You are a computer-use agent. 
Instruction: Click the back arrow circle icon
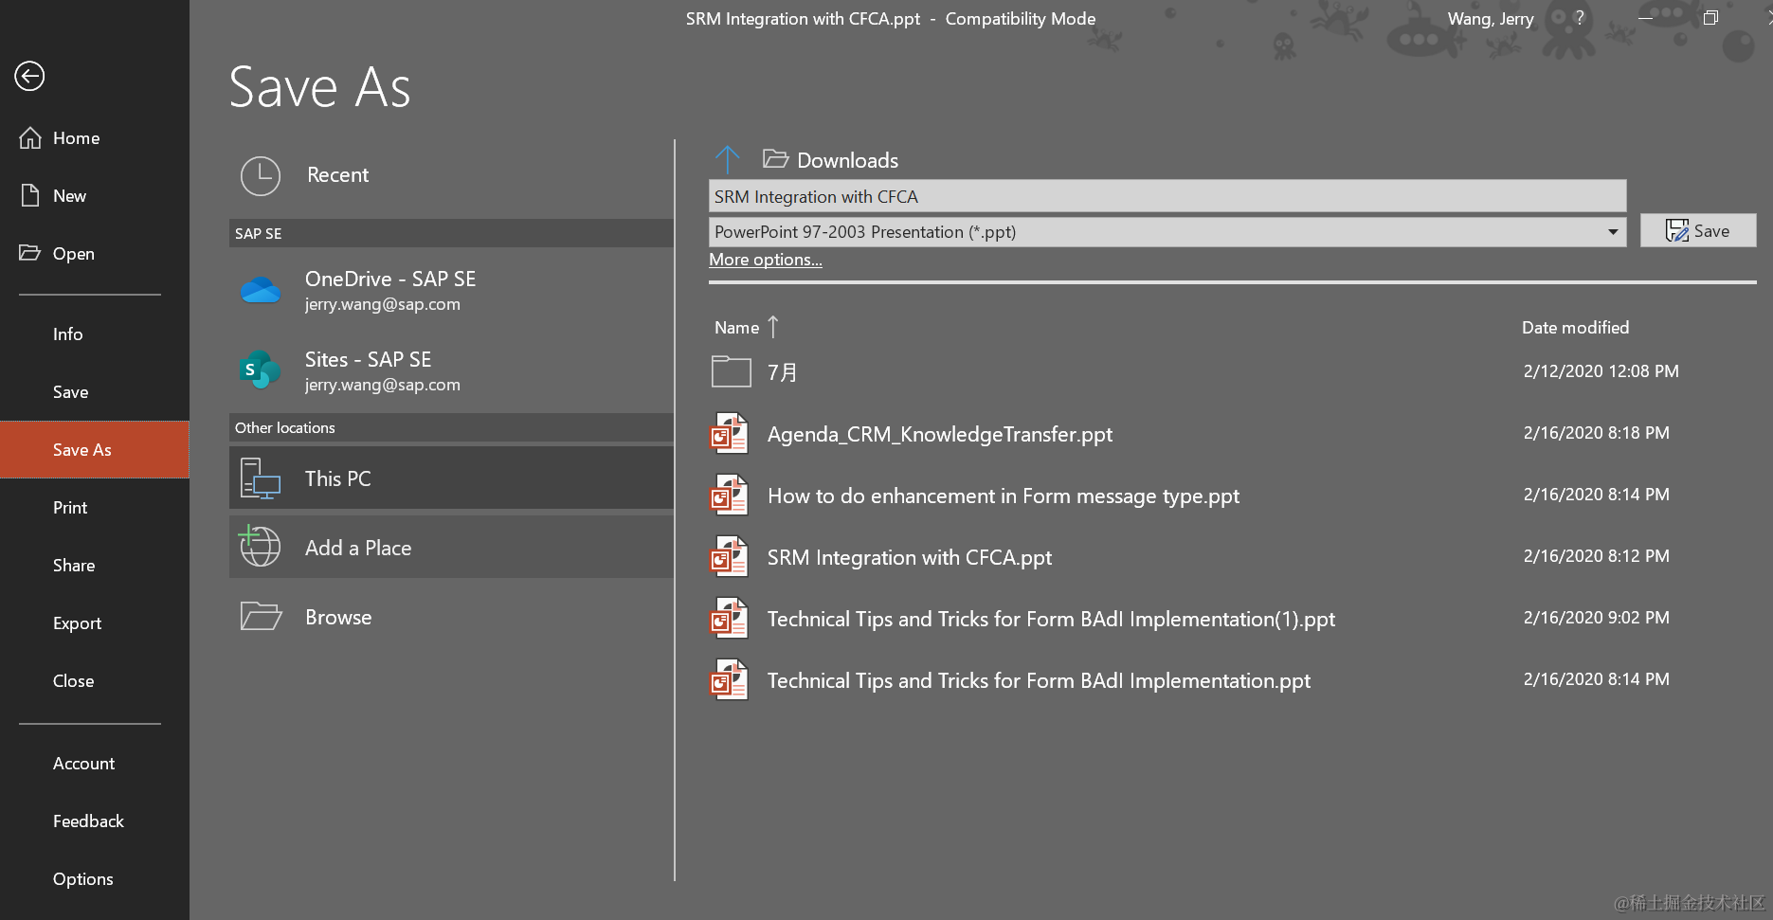(29, 76)
